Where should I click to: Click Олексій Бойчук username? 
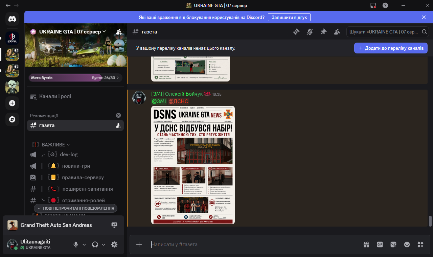(177, 94)
